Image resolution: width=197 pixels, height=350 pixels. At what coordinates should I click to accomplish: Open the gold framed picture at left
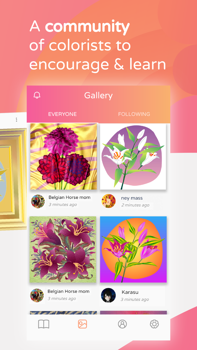pos(13,179)
